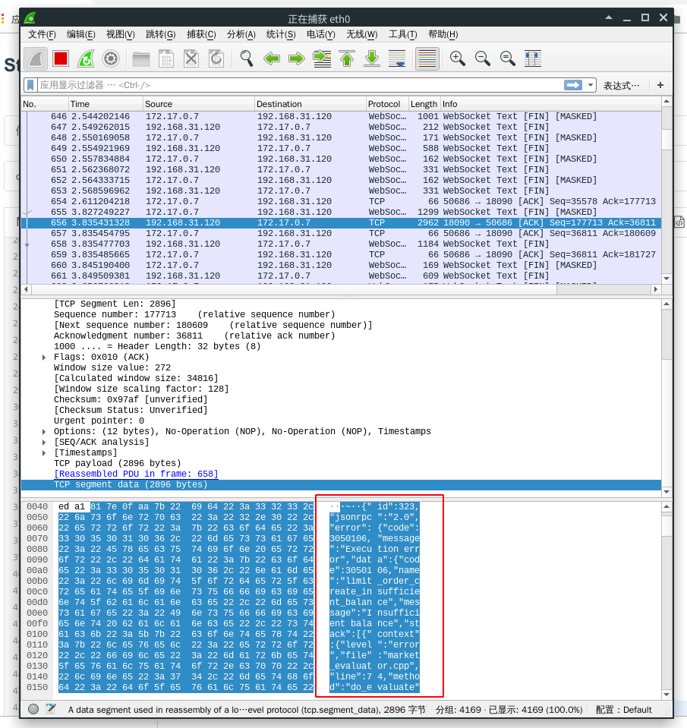Focus the display filter input field
The image size is (687, 728).
pyautogui.click(x=299, y=85)
